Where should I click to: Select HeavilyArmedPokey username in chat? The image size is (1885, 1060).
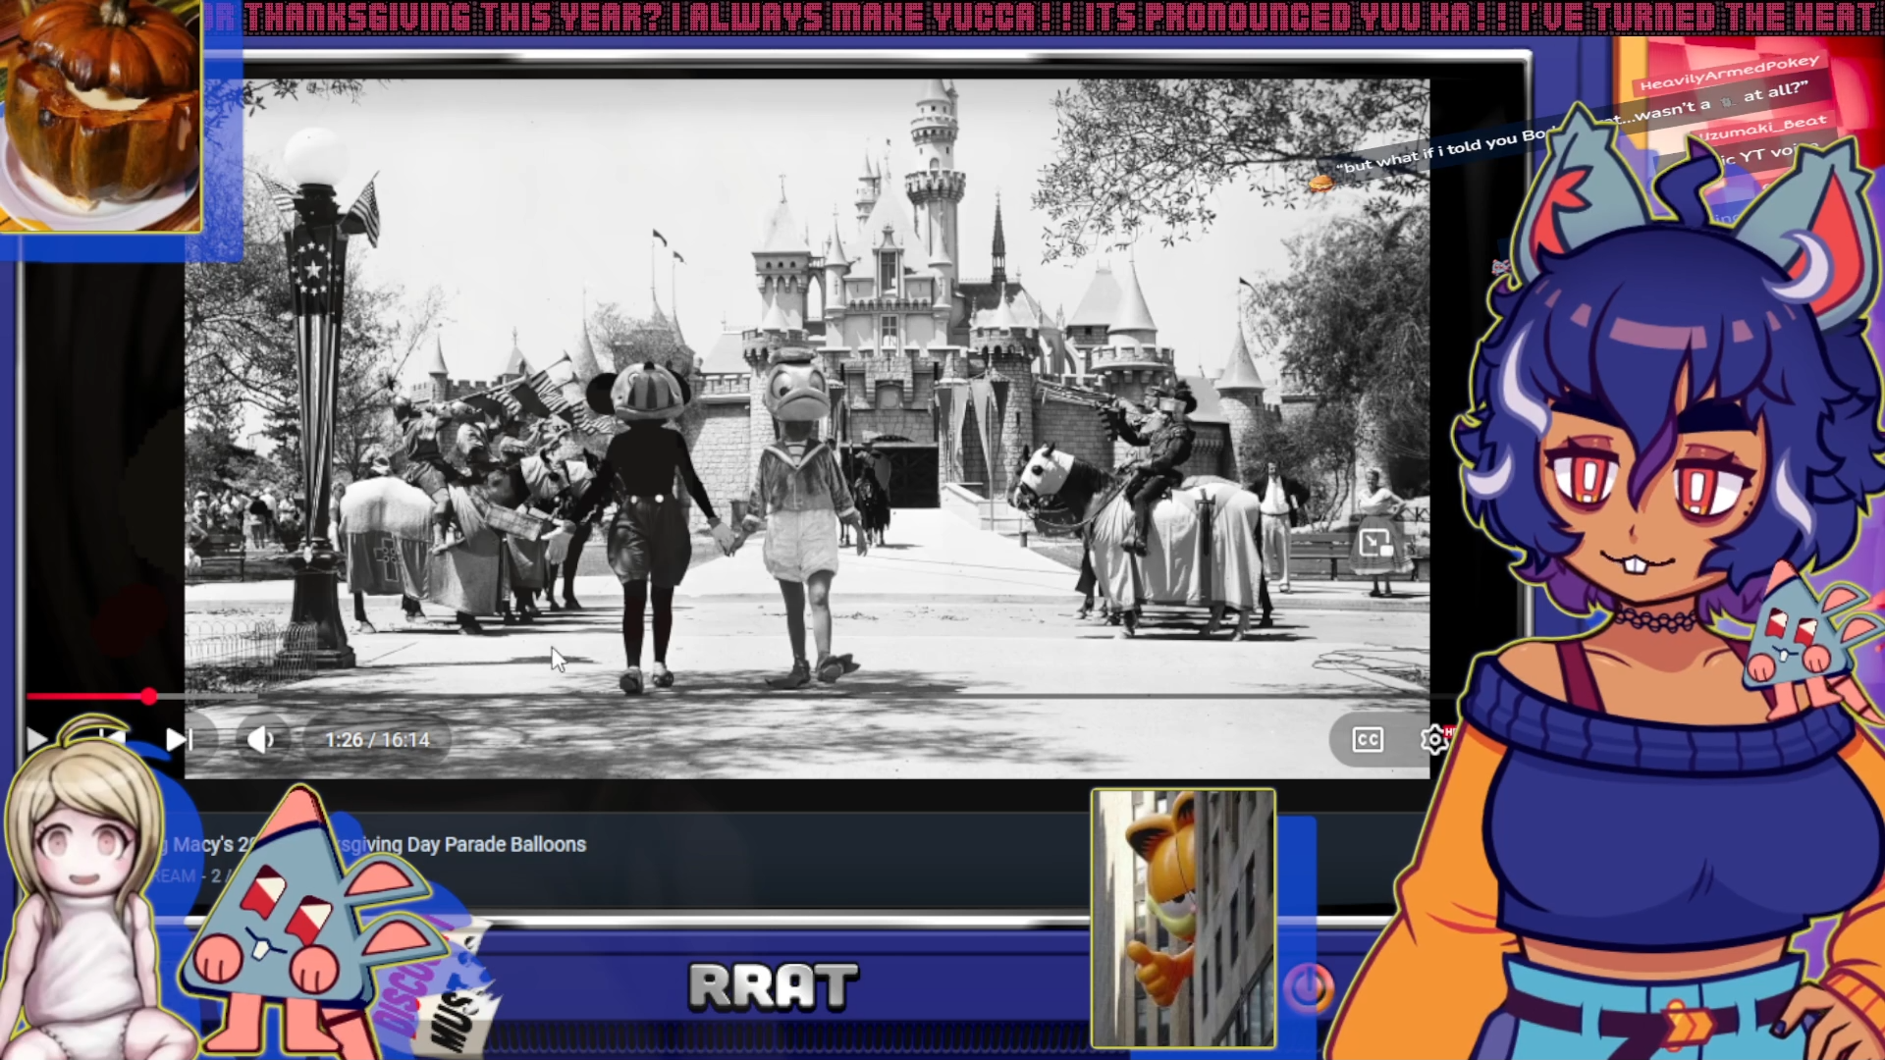click(1728, 74)
